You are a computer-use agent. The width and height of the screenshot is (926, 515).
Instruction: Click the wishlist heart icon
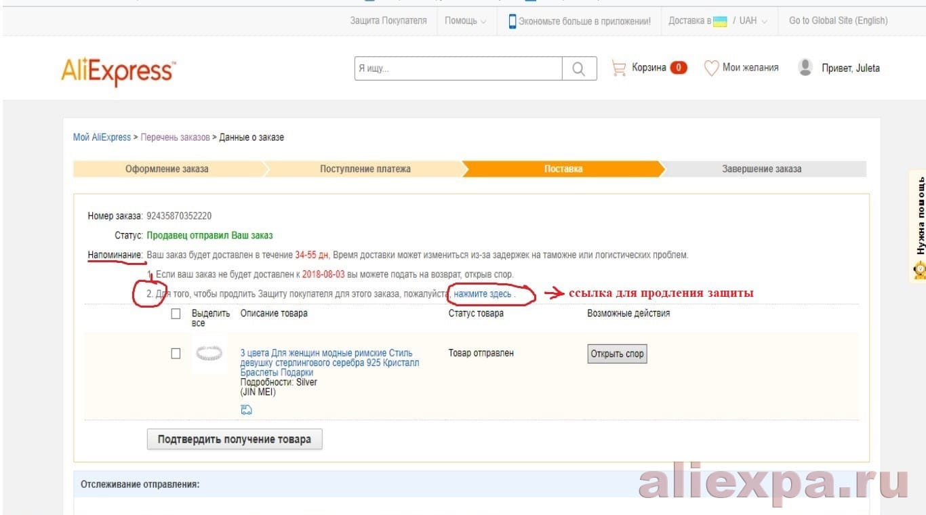pyautogui.click(x=711, y=68)
